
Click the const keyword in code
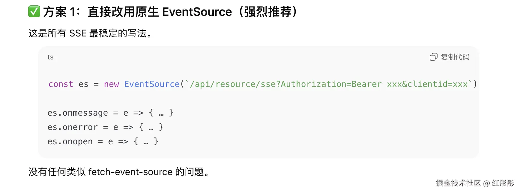61,84
